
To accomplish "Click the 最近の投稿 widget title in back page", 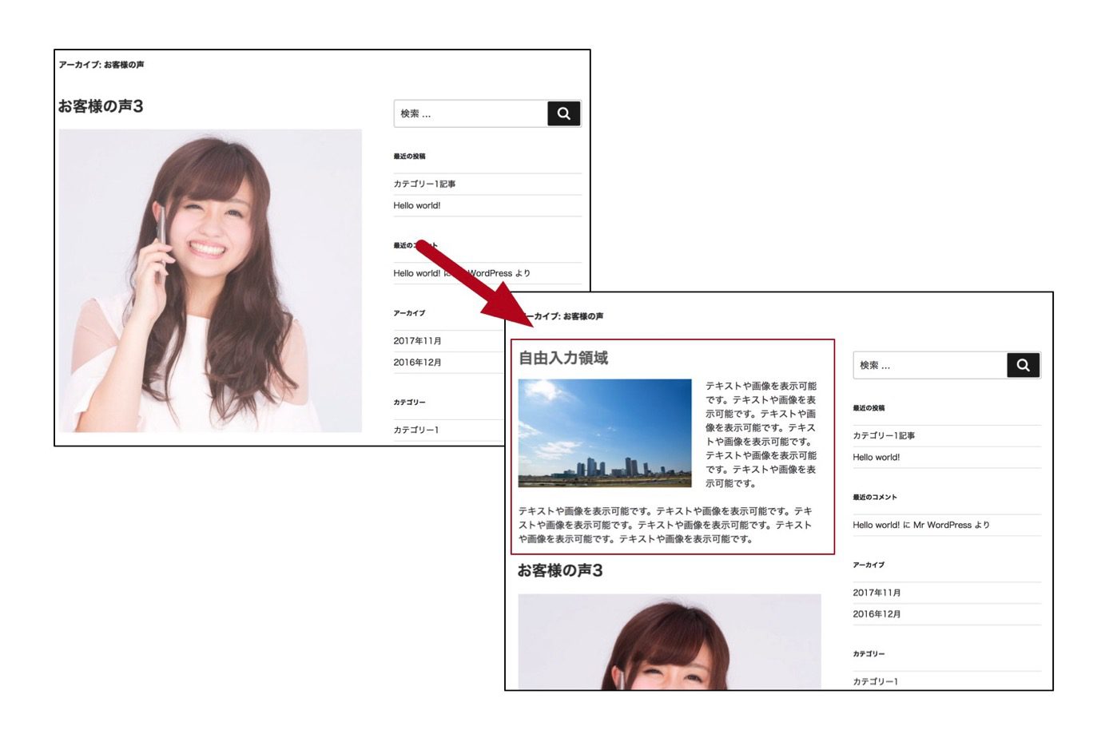I will click(x=409, y=157).
